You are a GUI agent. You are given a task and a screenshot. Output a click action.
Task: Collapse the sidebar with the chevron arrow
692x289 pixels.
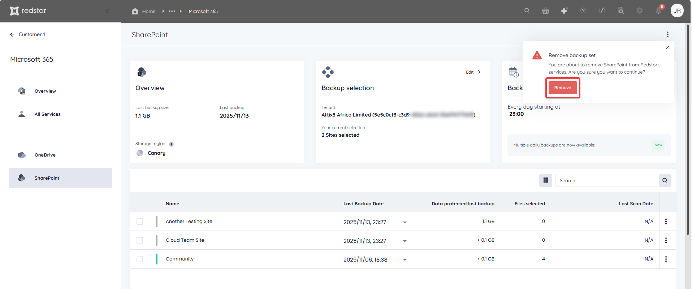pos(107,11)
